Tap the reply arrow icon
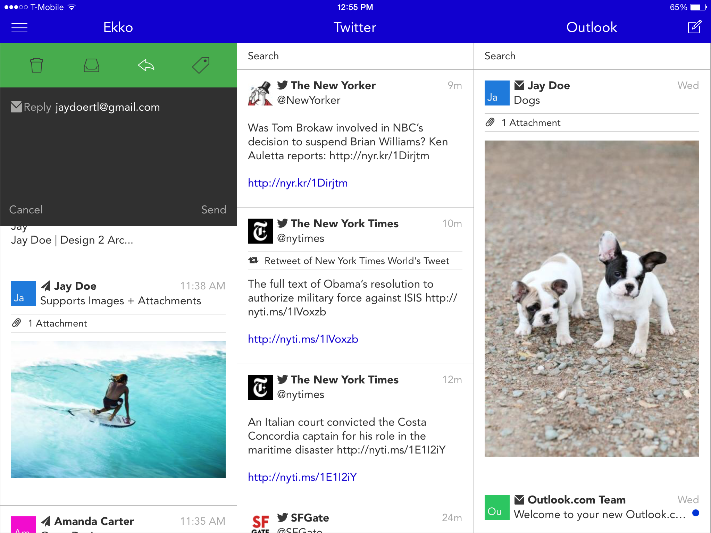Image resolution: width=711 pixels, height=533 pixels. click(x=146, y=65)
